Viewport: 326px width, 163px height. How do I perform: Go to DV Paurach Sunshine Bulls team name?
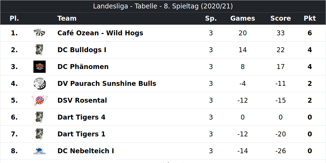(x=107, y=84)
